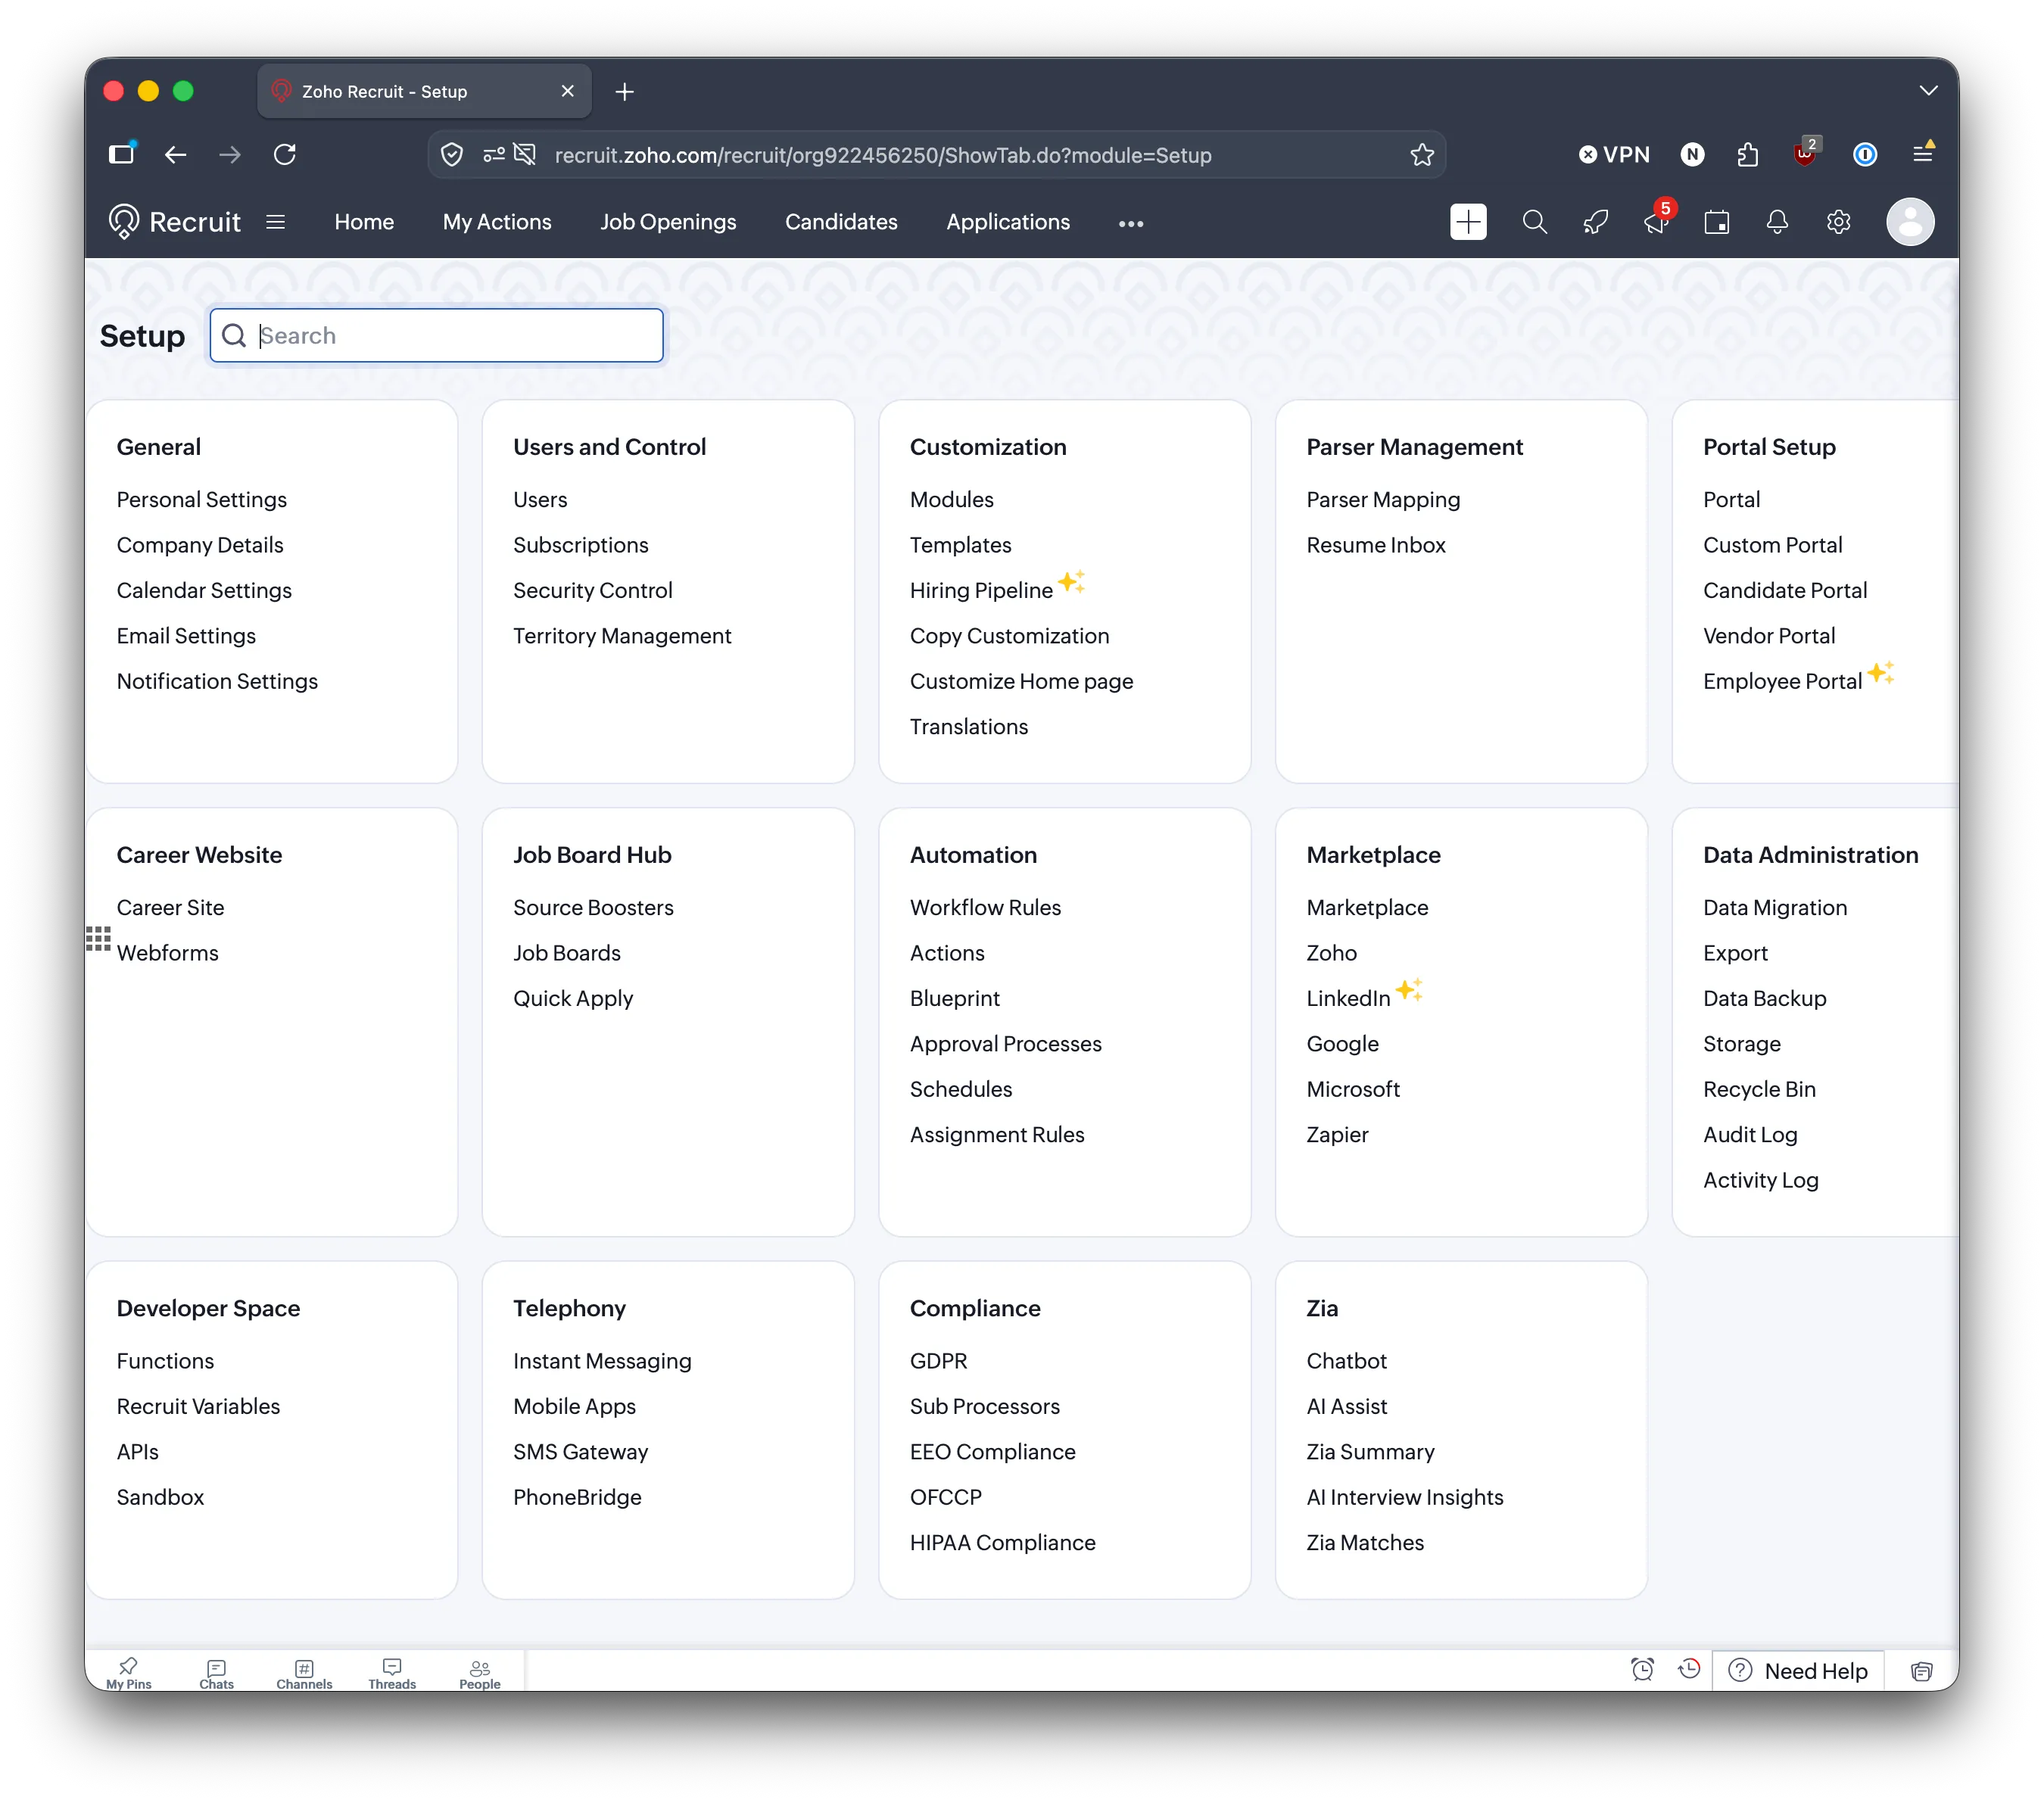2044x1803 pixels.
Task: Click the browser address bar URL
Action: click(x=882, y=155)
